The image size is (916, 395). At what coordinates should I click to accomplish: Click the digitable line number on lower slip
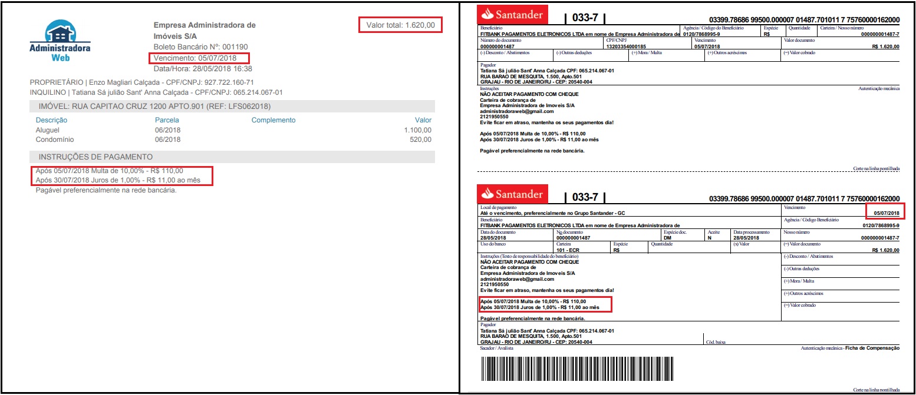(804, 198)
